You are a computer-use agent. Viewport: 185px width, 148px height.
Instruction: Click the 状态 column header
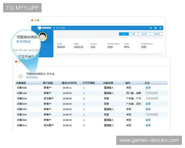click(x=155, y=83)
